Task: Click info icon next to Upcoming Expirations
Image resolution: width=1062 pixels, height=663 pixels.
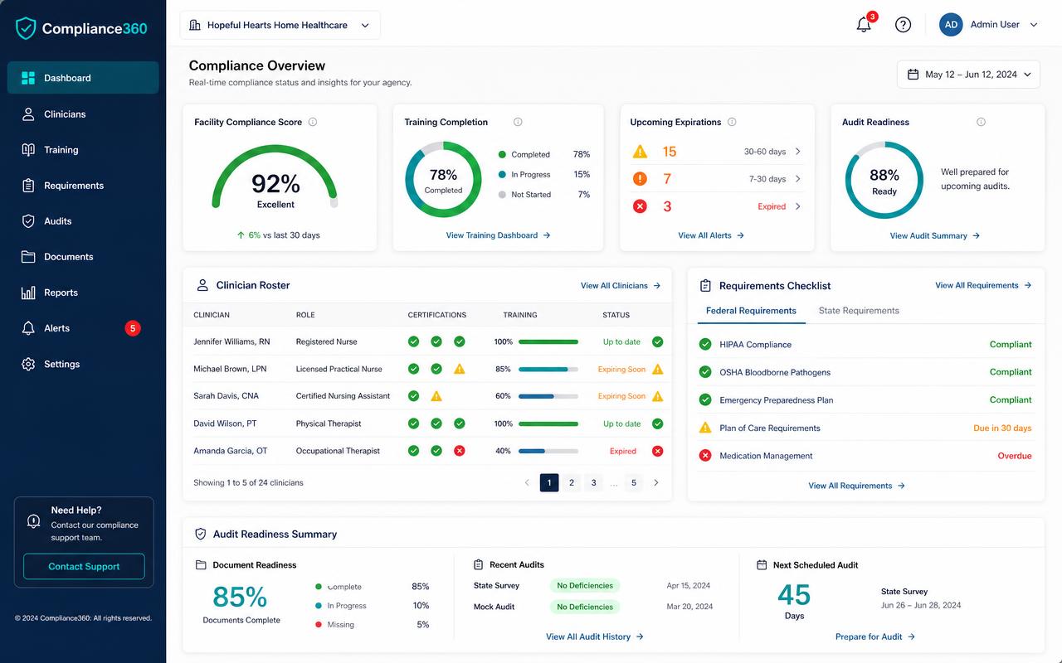Action: point(732,122)
